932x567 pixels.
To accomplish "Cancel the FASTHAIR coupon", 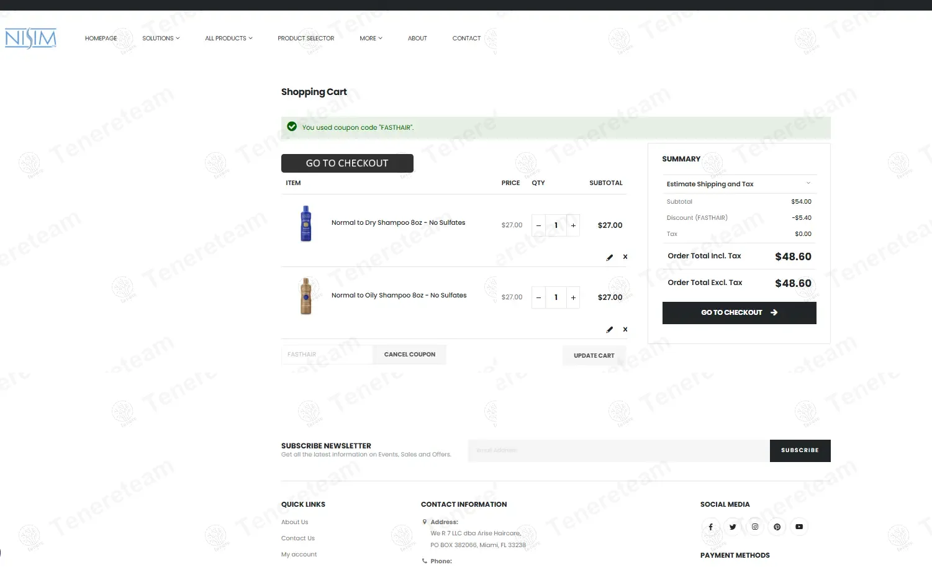I will click(x=410, y=355).
